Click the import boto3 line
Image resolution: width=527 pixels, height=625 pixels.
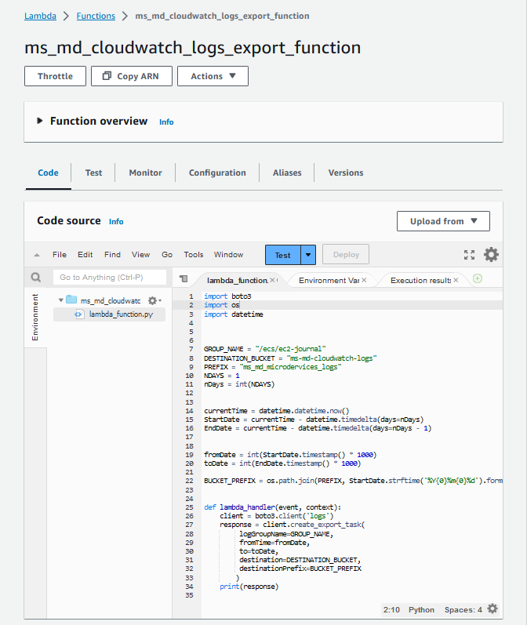(227, 296)
